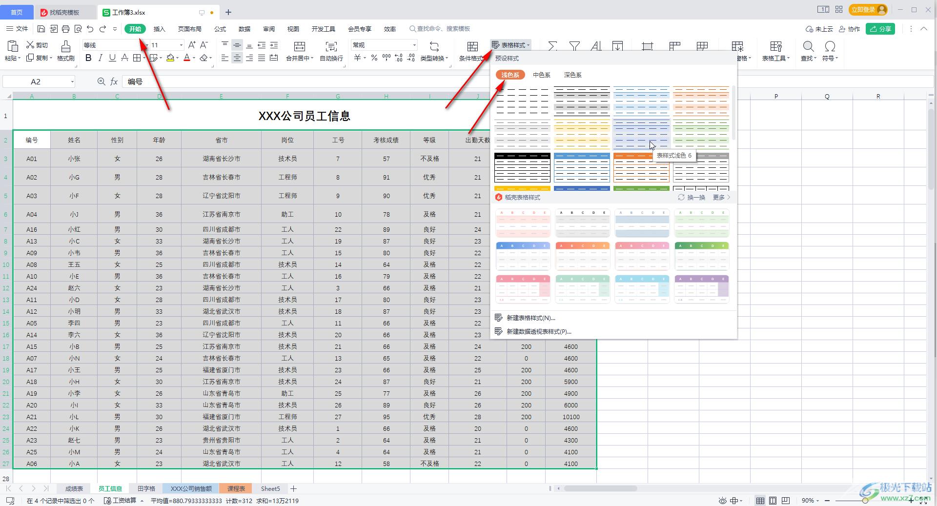Choose the light yellow banded table style
937x506 pixels.
pos(582,134)
